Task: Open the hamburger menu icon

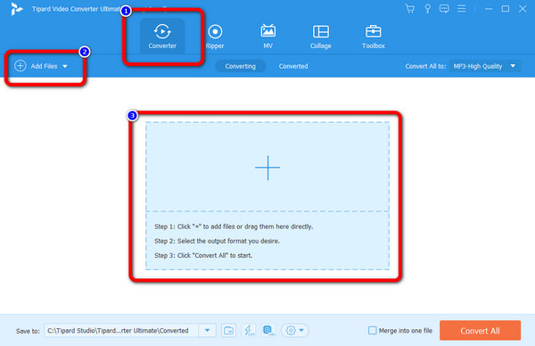Action: point(461,9)
